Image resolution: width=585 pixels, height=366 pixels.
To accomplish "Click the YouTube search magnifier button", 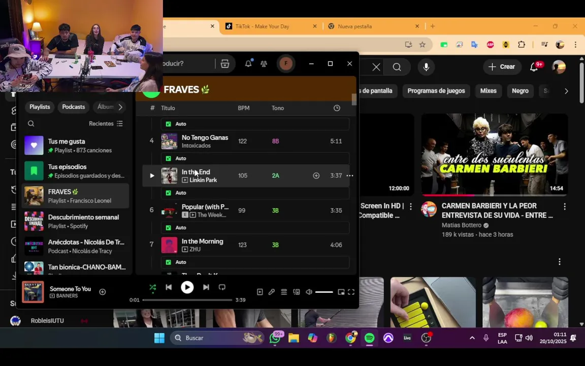I will pyautogui.click(x=397, y=67).
